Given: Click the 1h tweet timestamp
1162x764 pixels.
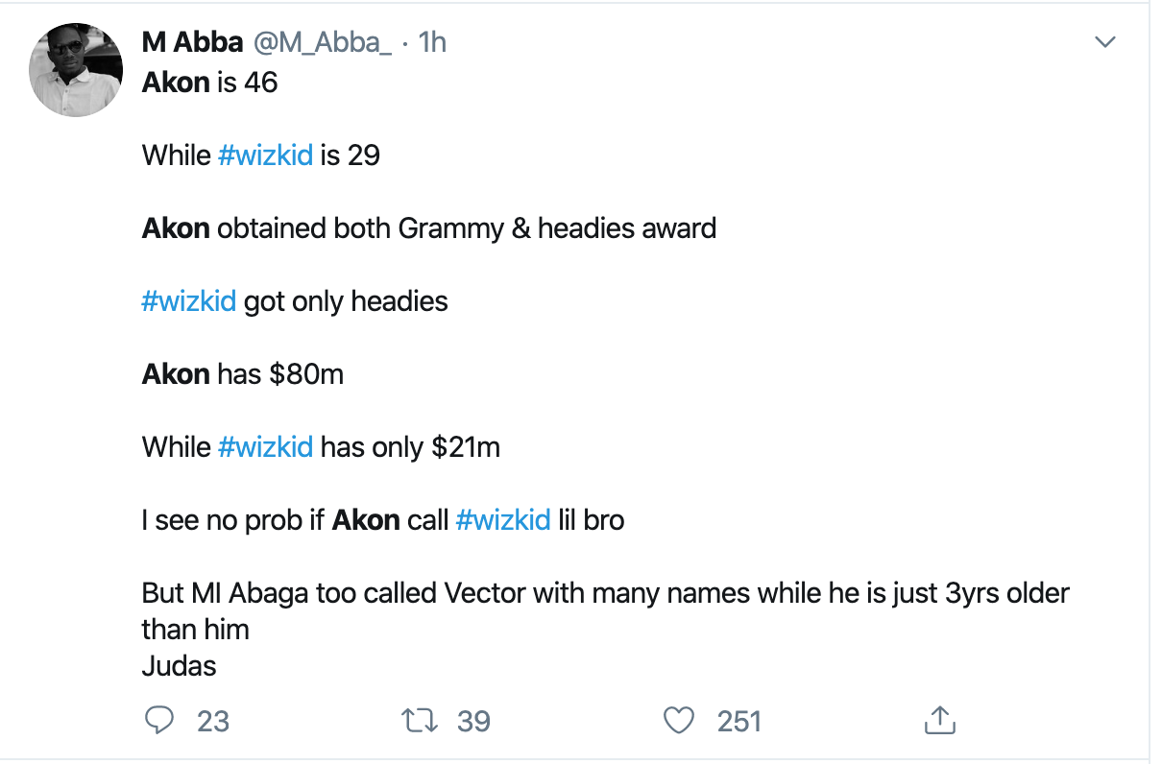Looking at the screenshot, I should [x=433, y=42].
